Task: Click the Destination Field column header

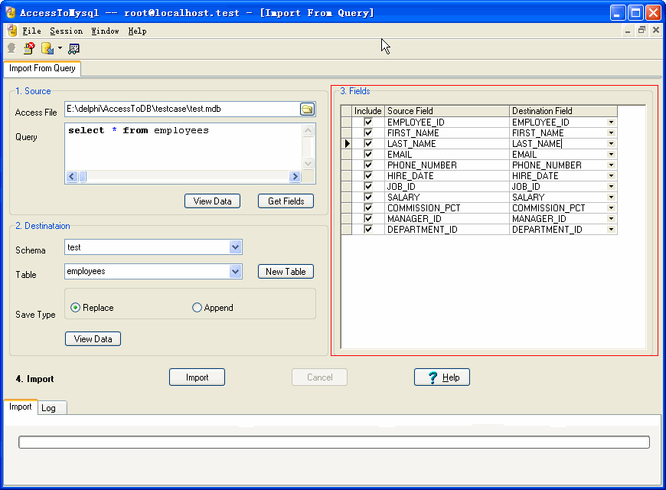Action: [563, 111]
